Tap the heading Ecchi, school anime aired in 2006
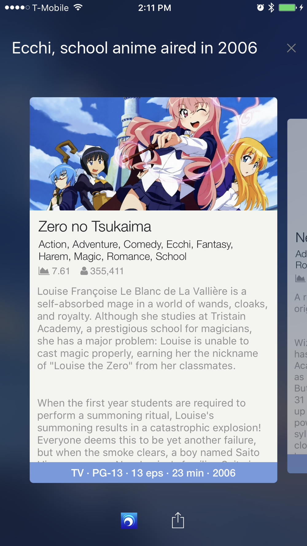This screenshot has width=307, height=546. click(x=134, y=48)
